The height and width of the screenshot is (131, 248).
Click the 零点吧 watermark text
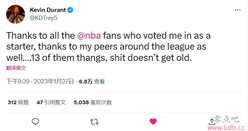tap(226, 119)
